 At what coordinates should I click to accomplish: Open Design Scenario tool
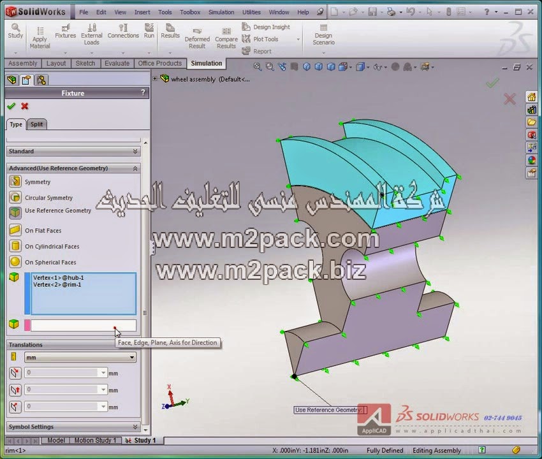[x=323, y=34]
